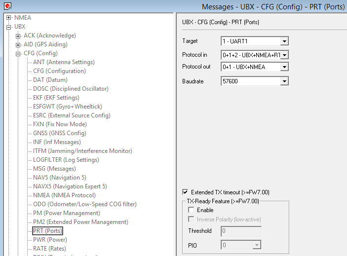
Task: Open the Protocol in dropdown
Action: [x=284, y=55]
